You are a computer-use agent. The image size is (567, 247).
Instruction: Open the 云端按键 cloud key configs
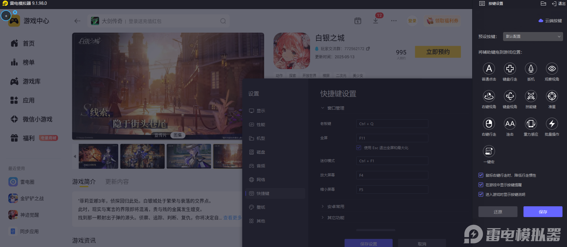(x=550, y=21)
